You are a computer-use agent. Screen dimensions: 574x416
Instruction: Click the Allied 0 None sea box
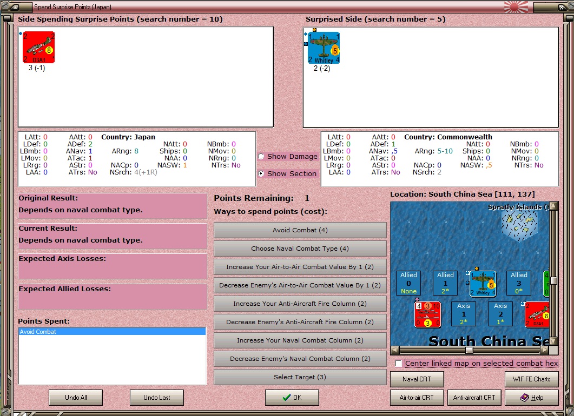pyautogui.click(x=408, y=283)
